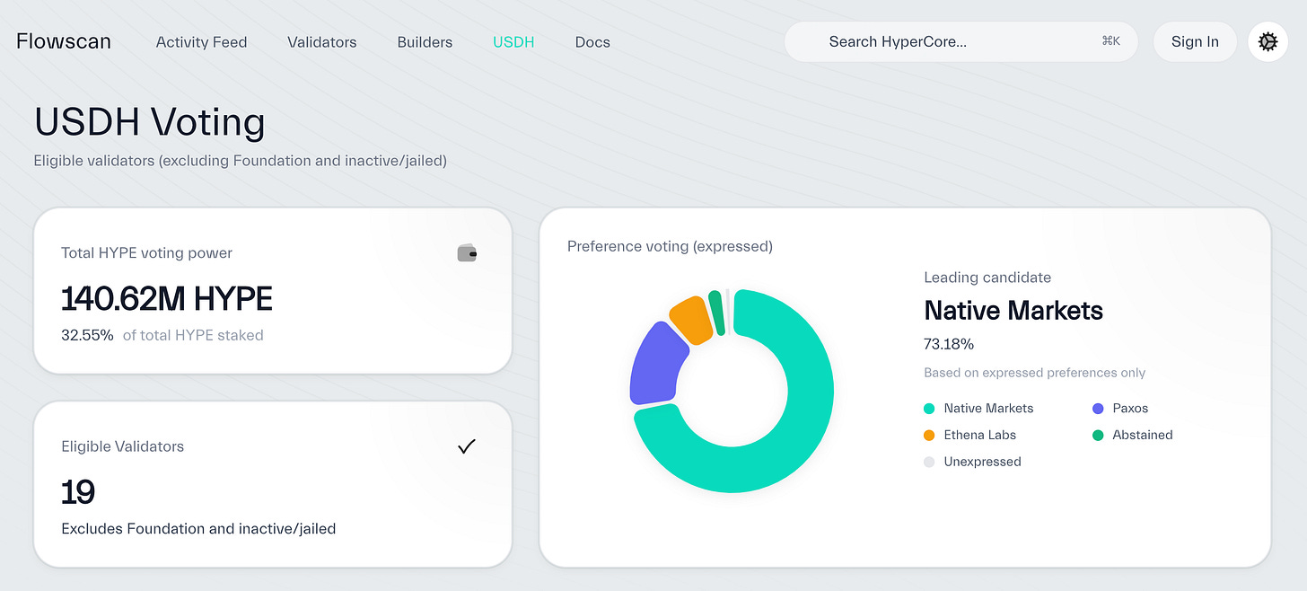Click the Ethena Labs orange donut segment
This screenshot has height=591, width=1307.
point(693,321)
